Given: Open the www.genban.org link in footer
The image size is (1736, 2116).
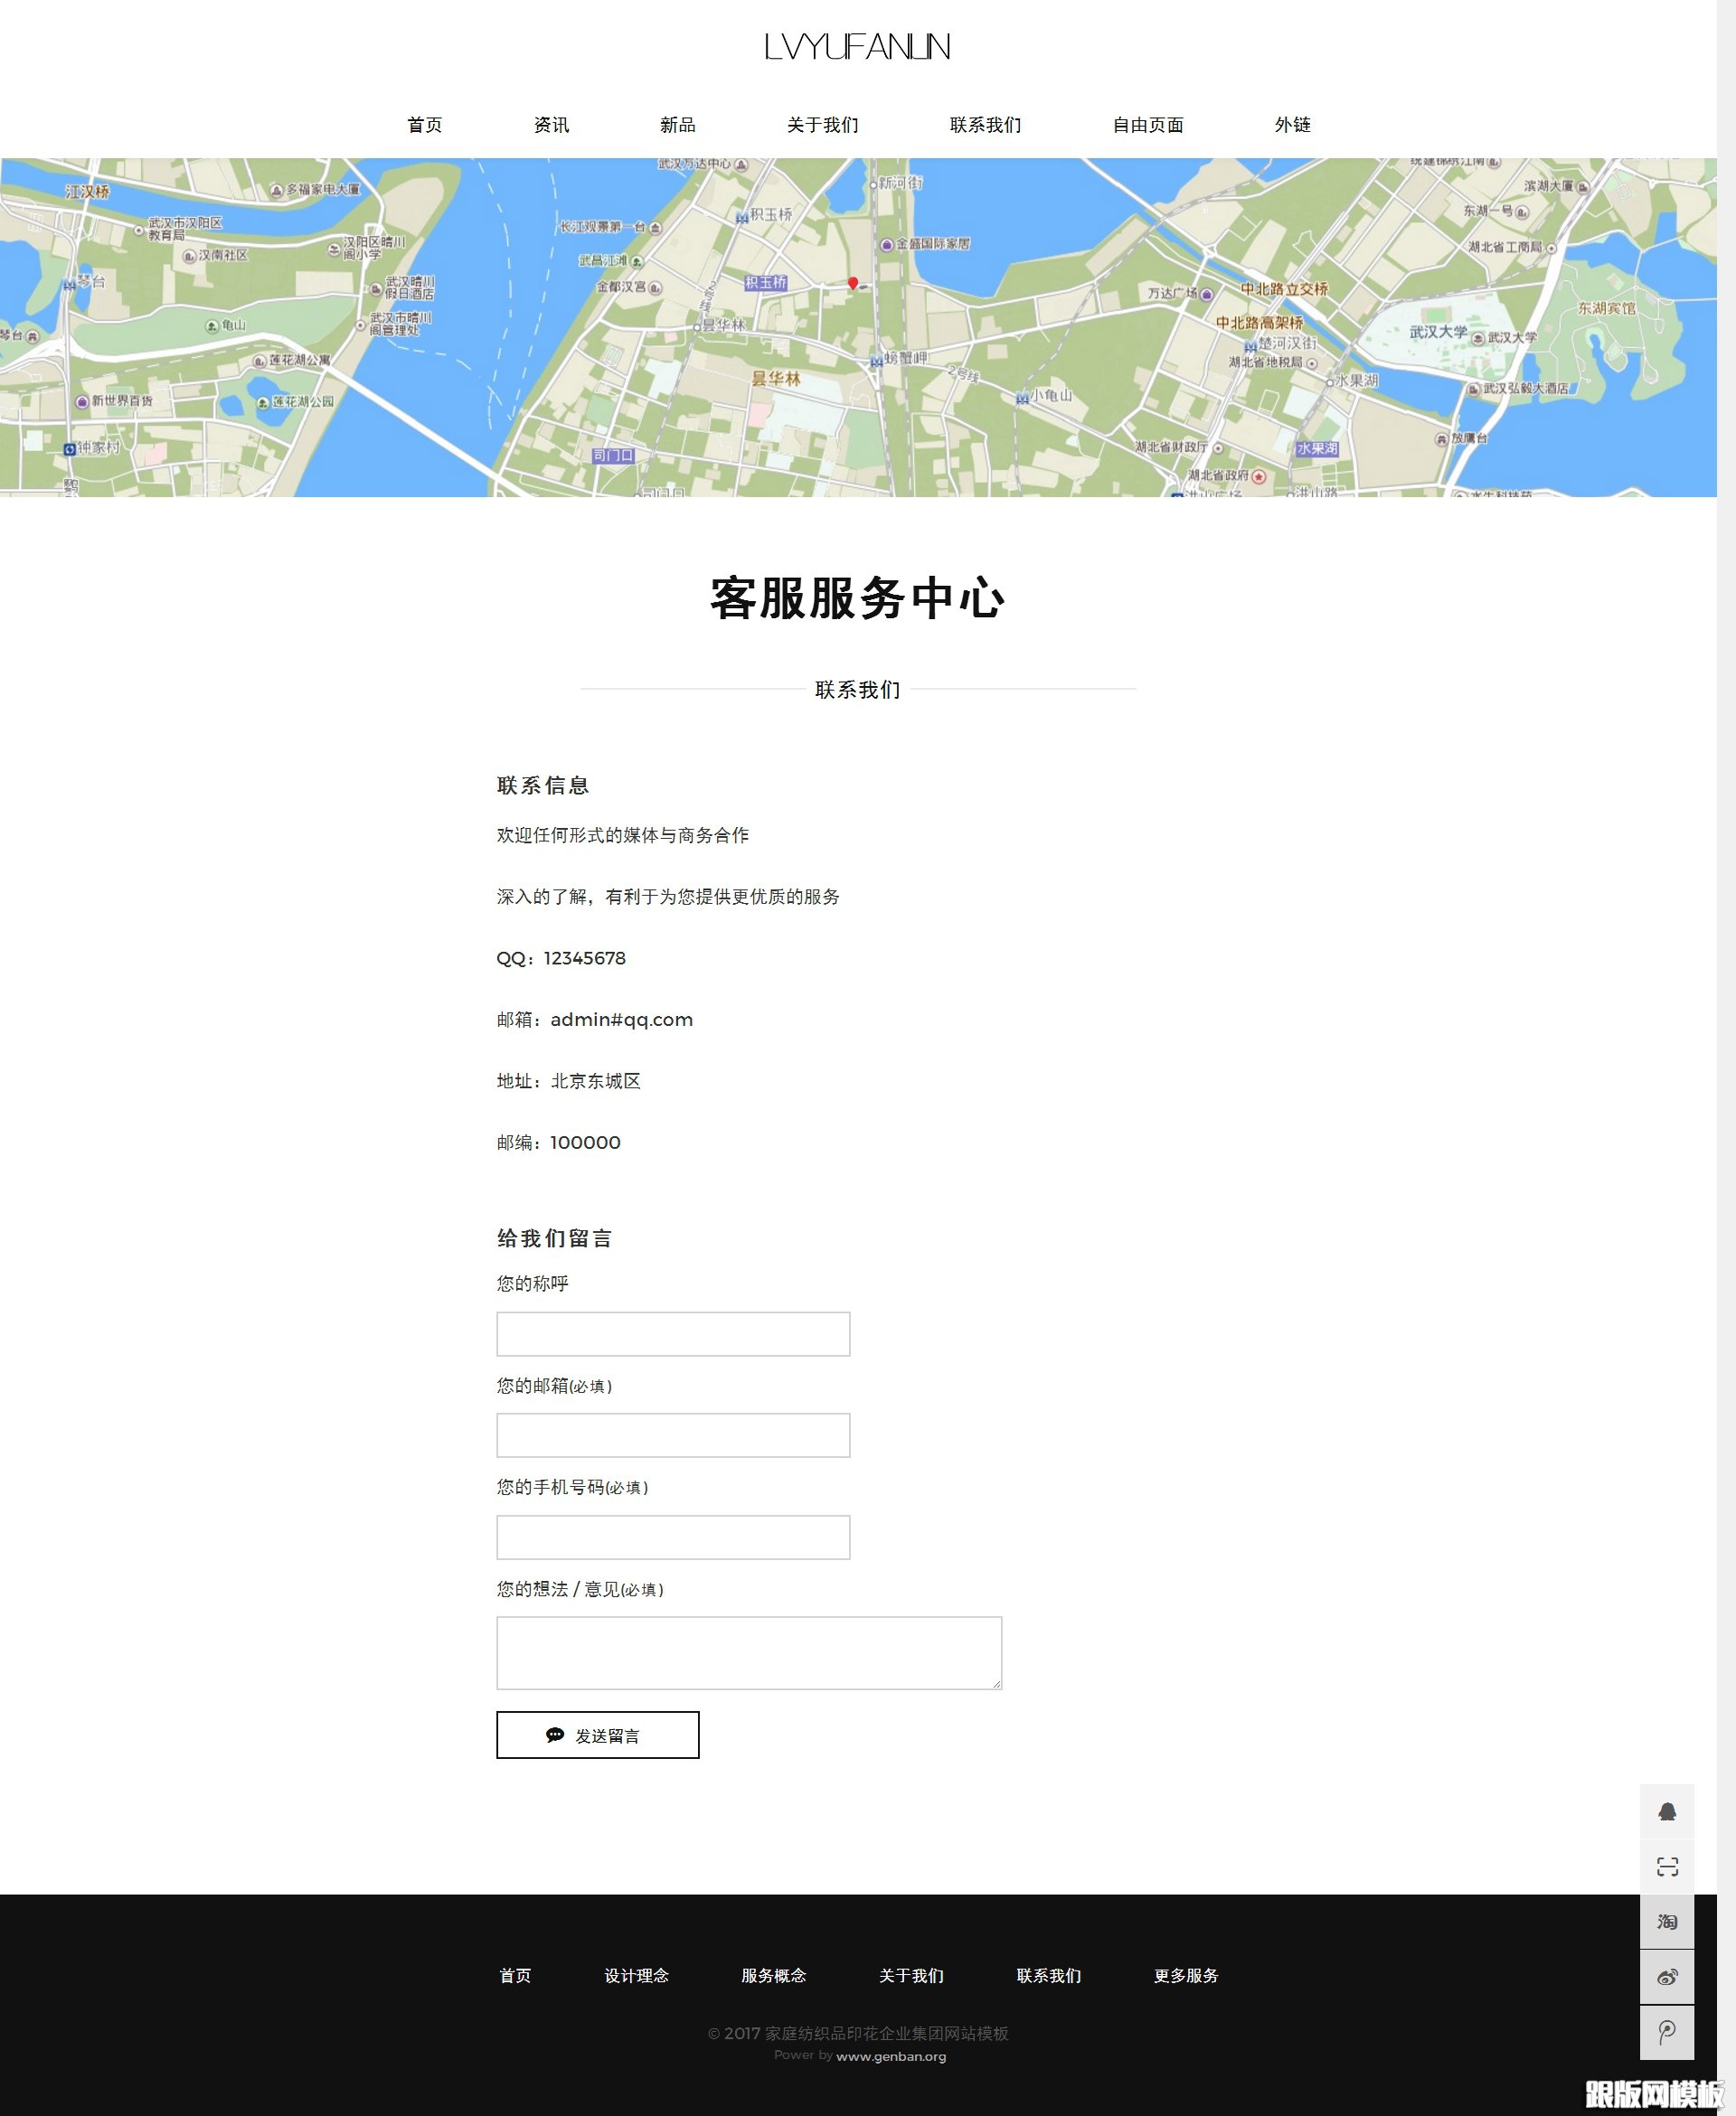Looking at the screenshot, I should tap(891, 2056).
